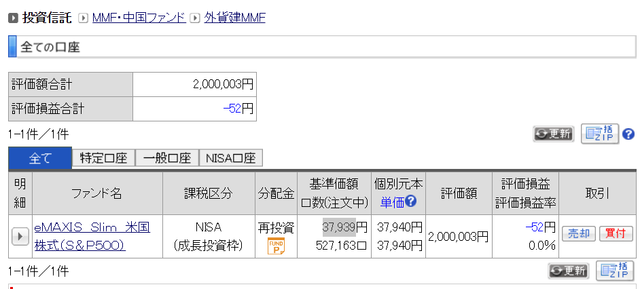Click the 更新 refresh button above the table

click(553, 134)
